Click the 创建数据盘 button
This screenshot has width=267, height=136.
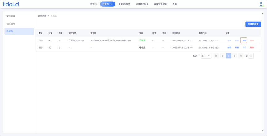[x=253, y=24]
